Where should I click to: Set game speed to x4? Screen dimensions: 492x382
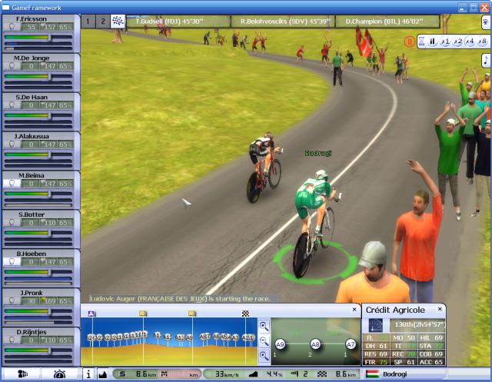click(470, 41)
